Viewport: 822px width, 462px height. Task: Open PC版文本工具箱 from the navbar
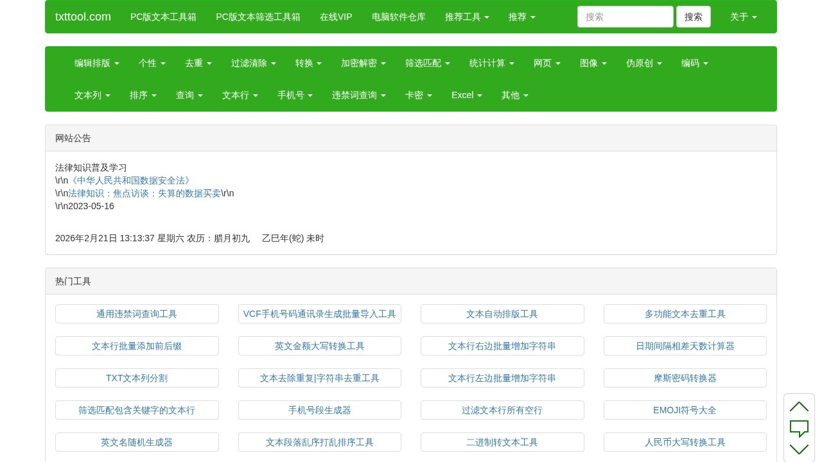[163, 17]
